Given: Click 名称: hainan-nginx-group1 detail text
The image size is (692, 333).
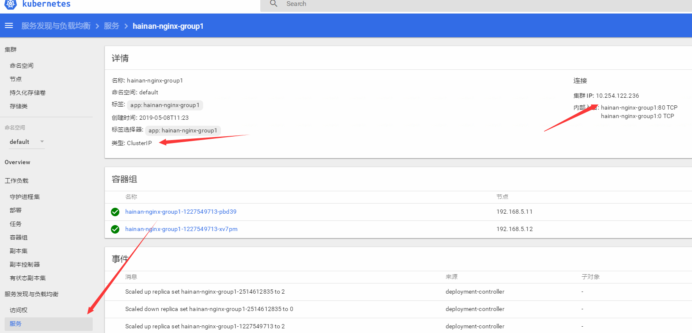Looking at the screenshot, I should [x=147, y=80].
